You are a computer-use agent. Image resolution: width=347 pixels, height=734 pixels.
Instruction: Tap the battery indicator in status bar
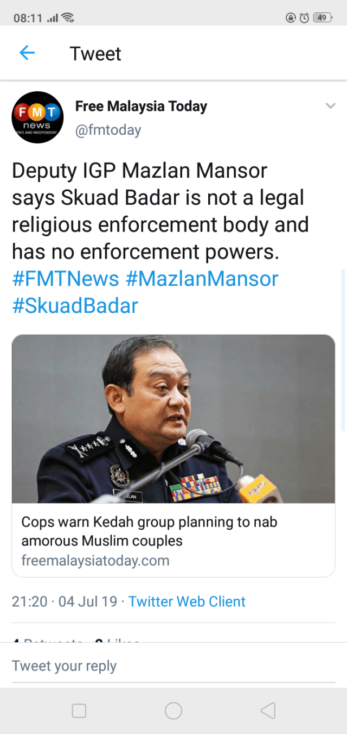[x=322, y=18]
